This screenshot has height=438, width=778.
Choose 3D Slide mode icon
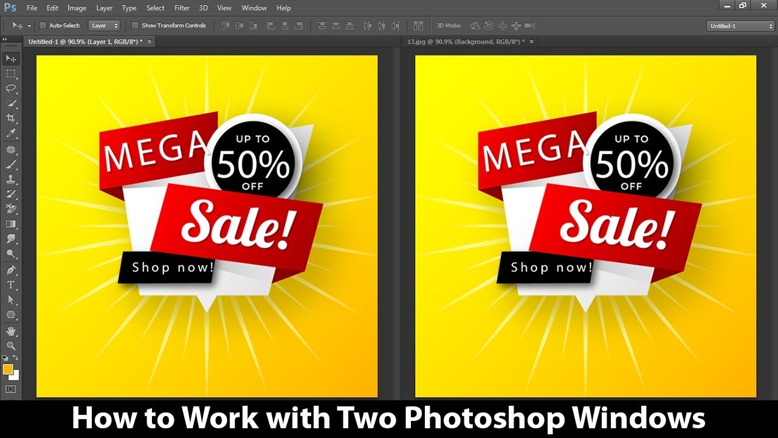516,26
